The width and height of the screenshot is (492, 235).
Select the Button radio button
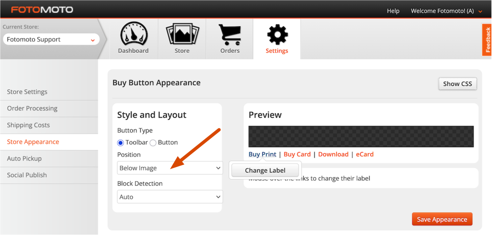[153, 143]
